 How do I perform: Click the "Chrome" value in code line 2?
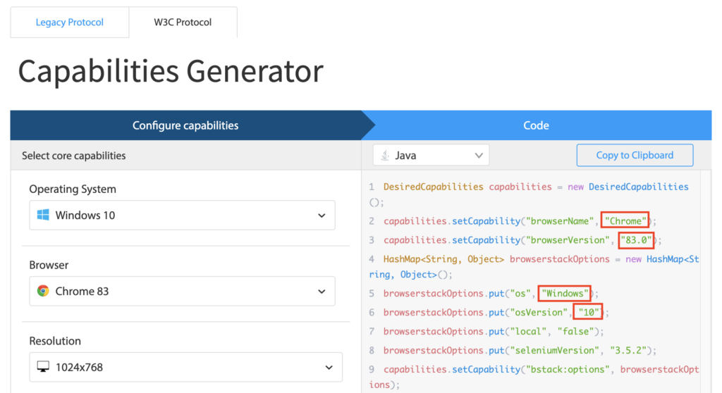click(x=625, y=221)
